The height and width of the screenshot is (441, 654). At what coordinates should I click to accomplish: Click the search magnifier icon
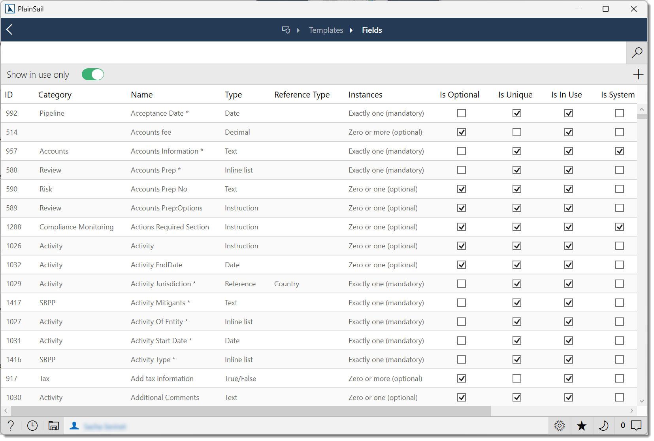(x=637, y=53)
